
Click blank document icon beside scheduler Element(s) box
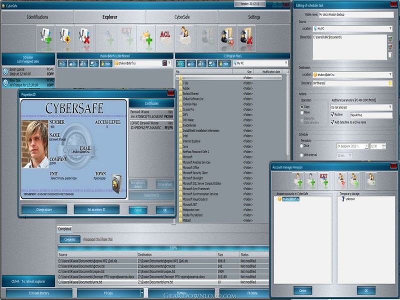[390, 55]
